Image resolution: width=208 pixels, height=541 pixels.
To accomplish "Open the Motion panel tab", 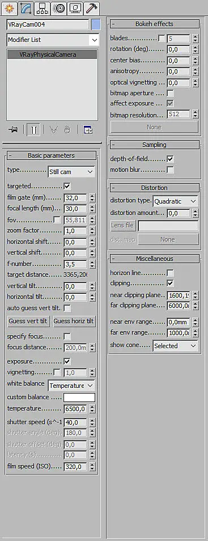I will click(x=60, y=7).
